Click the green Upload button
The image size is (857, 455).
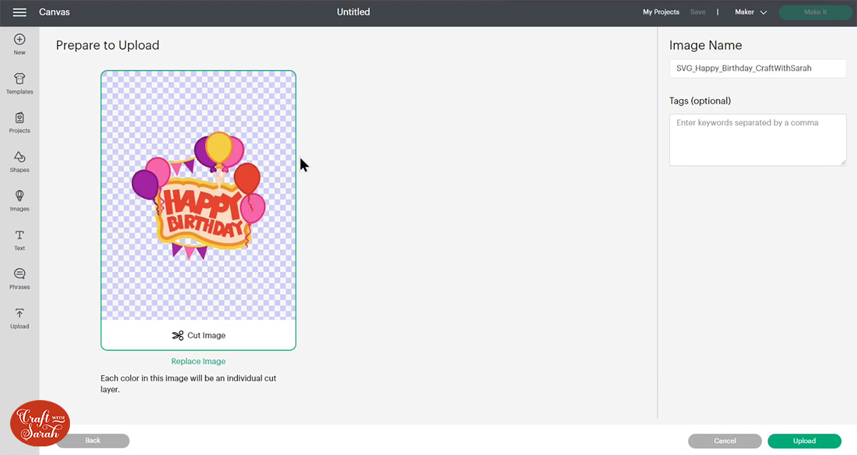point(804,441)
